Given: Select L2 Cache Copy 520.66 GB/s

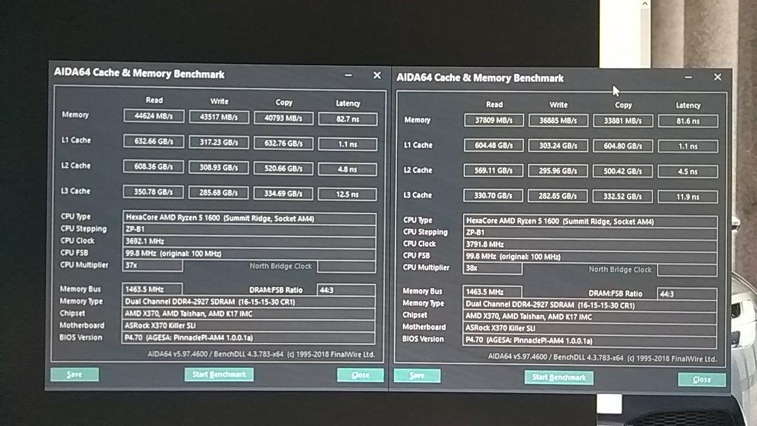Looking at the screenshot, I should coord(283,169).
